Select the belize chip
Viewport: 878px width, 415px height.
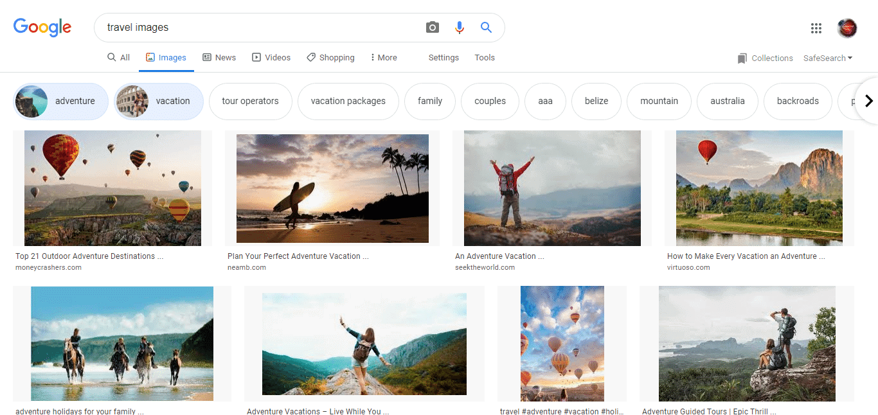[596, 101]
